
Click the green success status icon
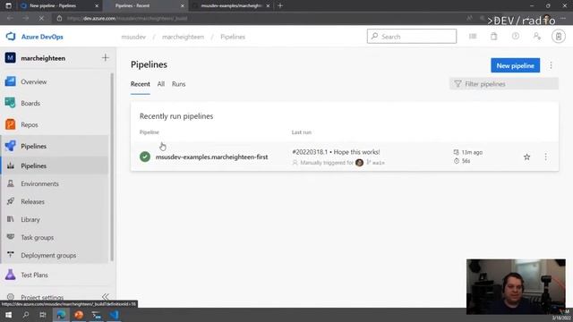pos(145,157)
